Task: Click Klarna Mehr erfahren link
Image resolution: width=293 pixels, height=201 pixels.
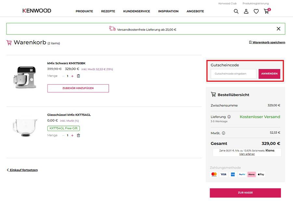Action: point(247,154)
